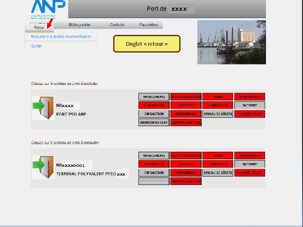Open FORMATION for TERMINAL POLYVALENT
The image size is (303, 227).
pyautogui.click(x=218, y=164)
